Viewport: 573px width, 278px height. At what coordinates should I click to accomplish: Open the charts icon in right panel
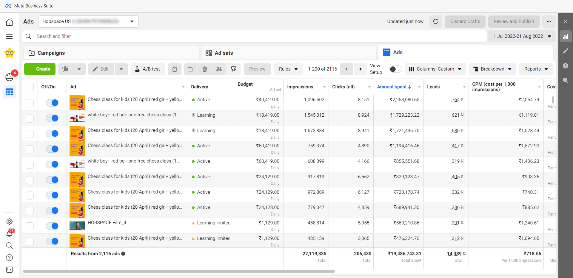tap(566, 37)
